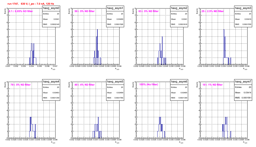This screenshot has height=147, width=256.
Task: Select the havg_asym3 stats box title
Action: click(x=243, y=8)
